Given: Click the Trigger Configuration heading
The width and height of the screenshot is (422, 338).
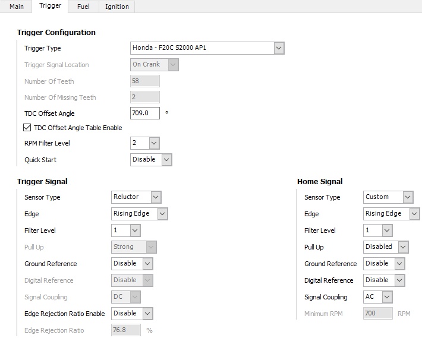Looking at the screenshot, I should click(x=56, y=33).
